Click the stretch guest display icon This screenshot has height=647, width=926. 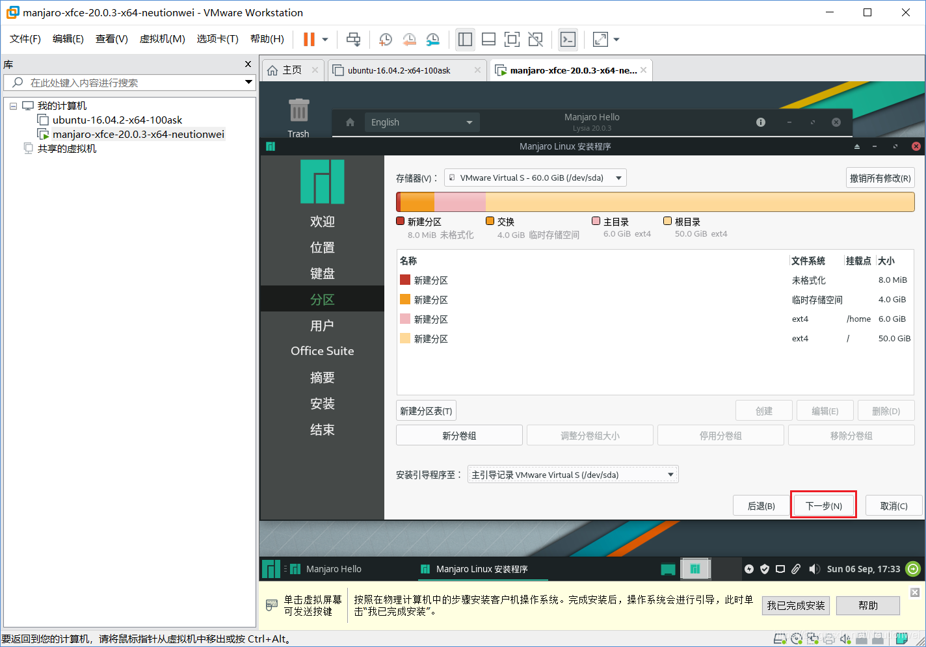pyautogui.click(x=600, y=40)
